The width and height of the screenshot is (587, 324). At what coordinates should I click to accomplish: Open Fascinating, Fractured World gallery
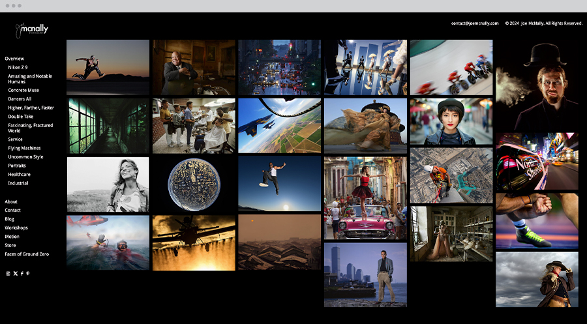pyautogui.click(x=30, y=128)
